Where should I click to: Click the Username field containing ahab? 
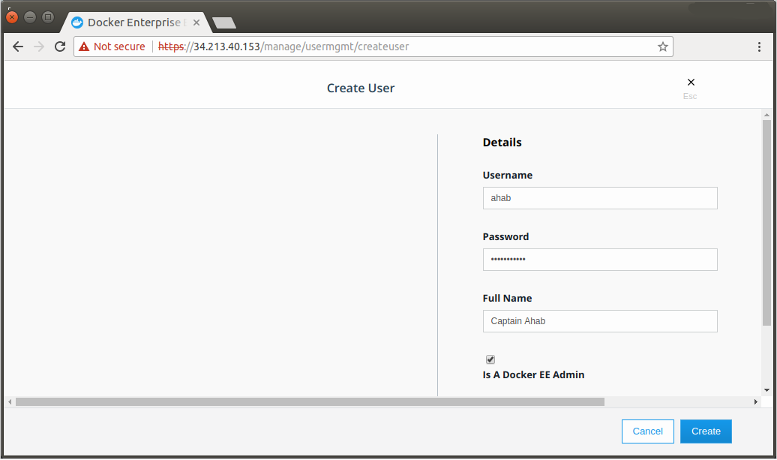coord(599,198)
